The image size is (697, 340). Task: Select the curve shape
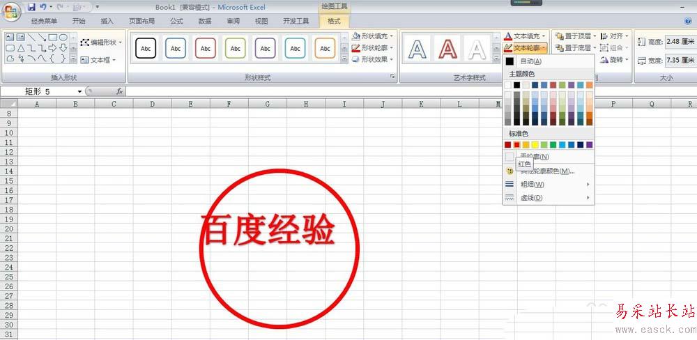point(42,59)
